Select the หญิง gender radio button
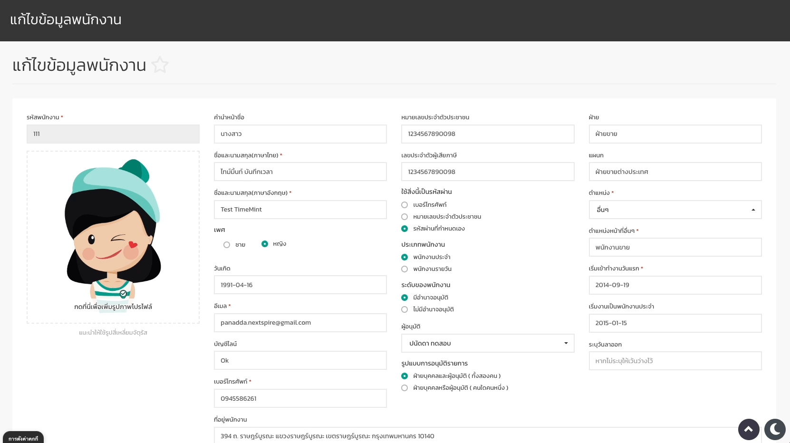This screenshot has width=790, height=443. tap(265, 244)
